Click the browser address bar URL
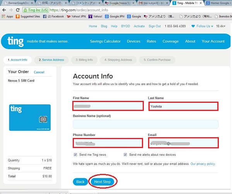Viewport: 232px width, 194px height. click(x=79, y=10)
